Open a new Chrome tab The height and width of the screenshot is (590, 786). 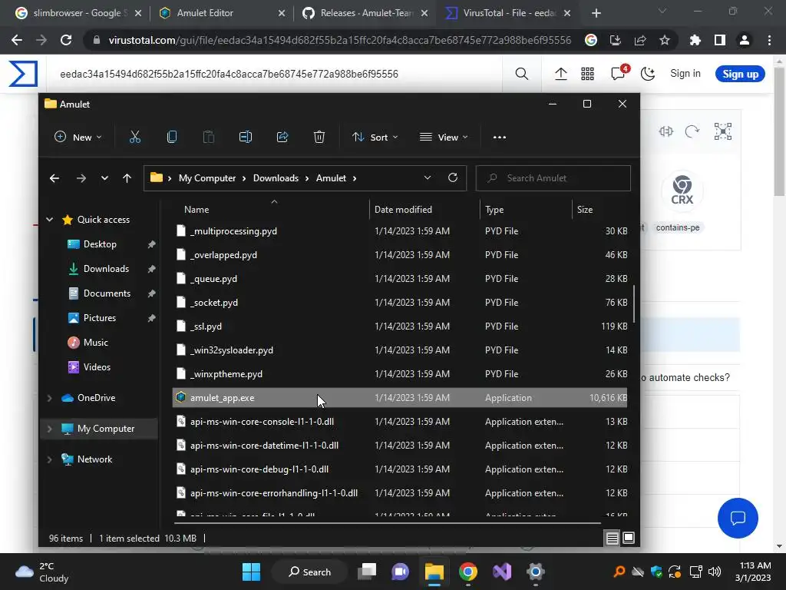coord(596,13)
